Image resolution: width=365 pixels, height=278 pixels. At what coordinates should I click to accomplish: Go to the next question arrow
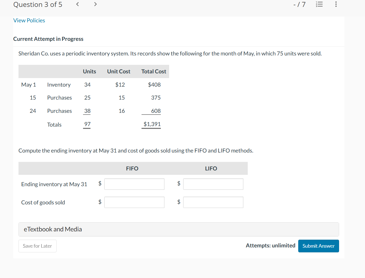(x=95, y=4)
